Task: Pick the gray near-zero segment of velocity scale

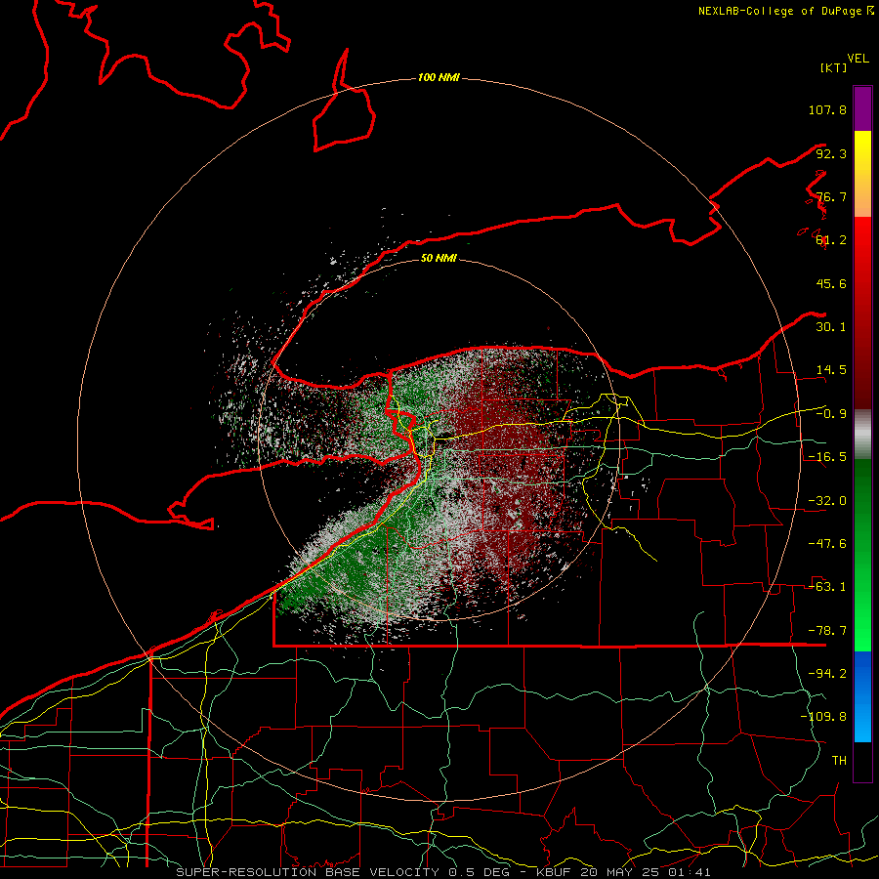Action: coord(862,435)
